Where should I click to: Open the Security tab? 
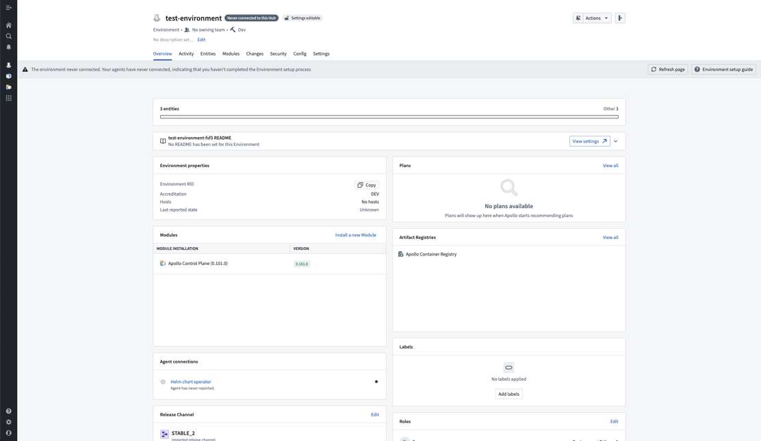278,54
